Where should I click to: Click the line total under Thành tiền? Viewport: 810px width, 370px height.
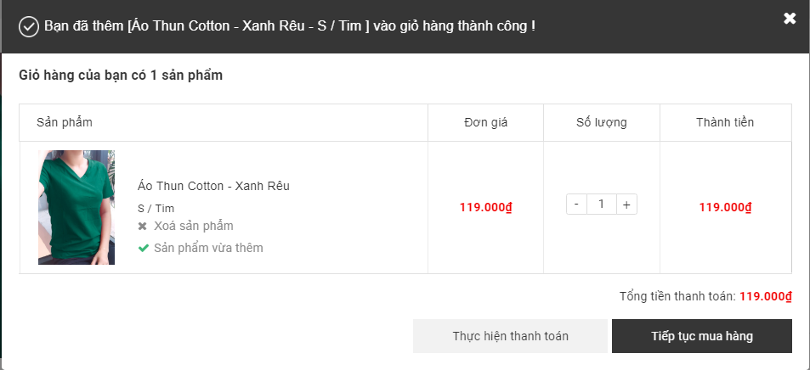725,207
